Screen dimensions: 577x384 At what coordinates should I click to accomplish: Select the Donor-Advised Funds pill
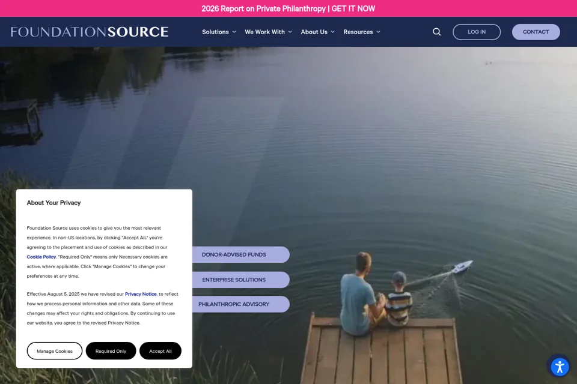pyautogui.click(x=240, y=254)
